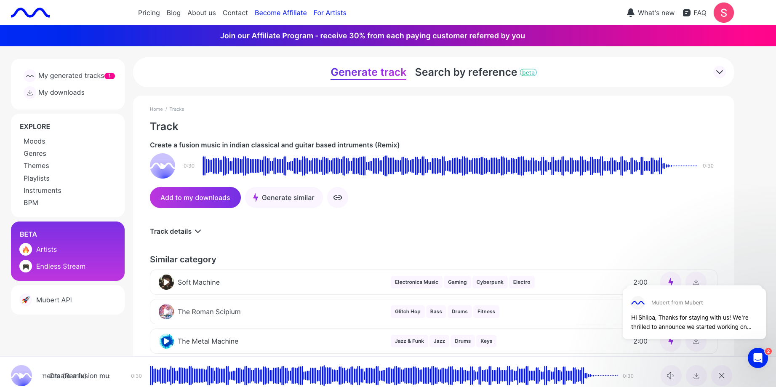Open the Pricing page
776x387 pixels.
(x=149, y=13)
